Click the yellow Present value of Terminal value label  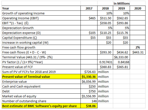41,77
